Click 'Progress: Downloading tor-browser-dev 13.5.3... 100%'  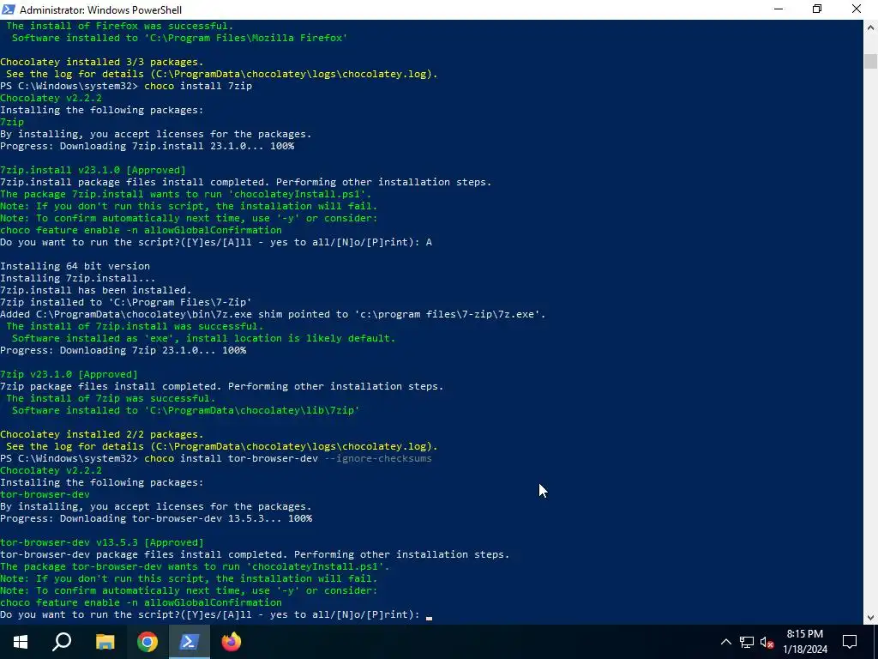pos(156,518)
